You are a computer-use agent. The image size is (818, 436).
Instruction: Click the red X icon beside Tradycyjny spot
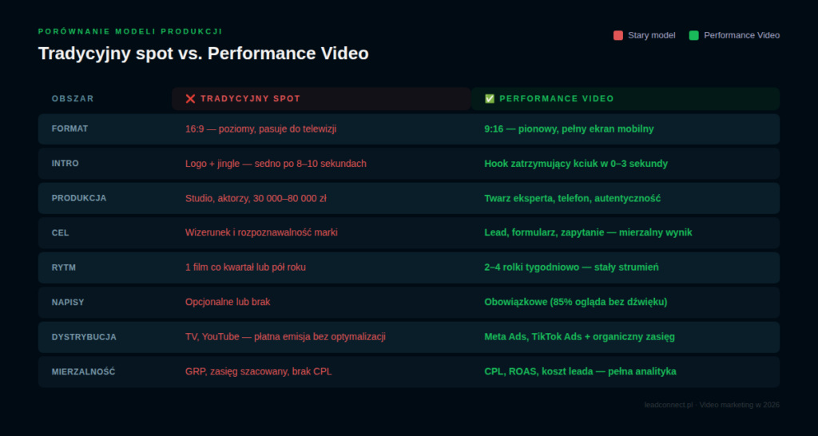[x=190, y=99]
